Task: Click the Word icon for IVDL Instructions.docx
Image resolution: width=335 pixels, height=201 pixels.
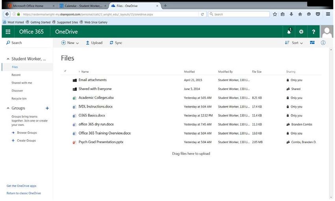Action: click(74, 107)
